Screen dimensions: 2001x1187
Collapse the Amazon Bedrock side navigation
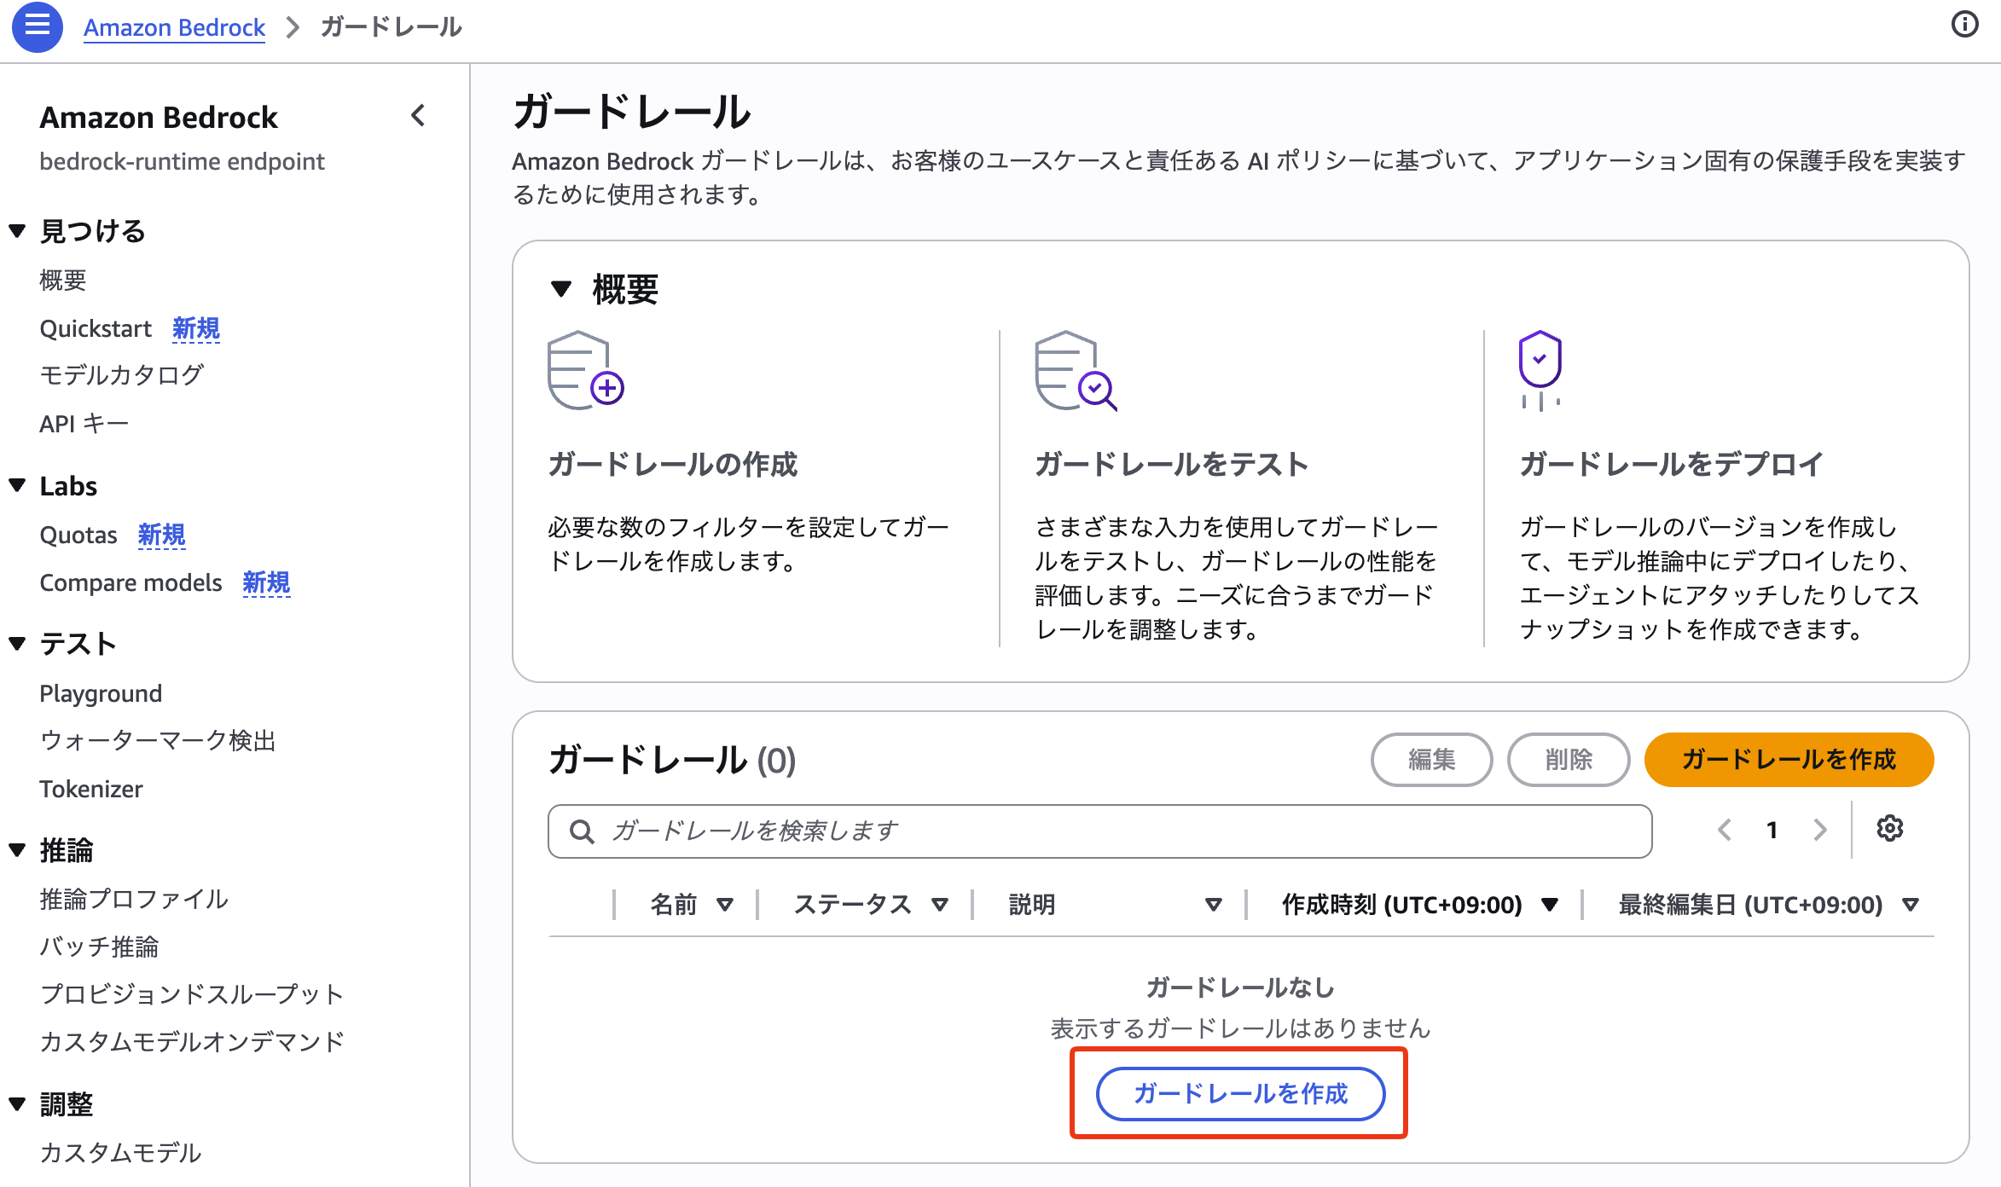[418, 116]
